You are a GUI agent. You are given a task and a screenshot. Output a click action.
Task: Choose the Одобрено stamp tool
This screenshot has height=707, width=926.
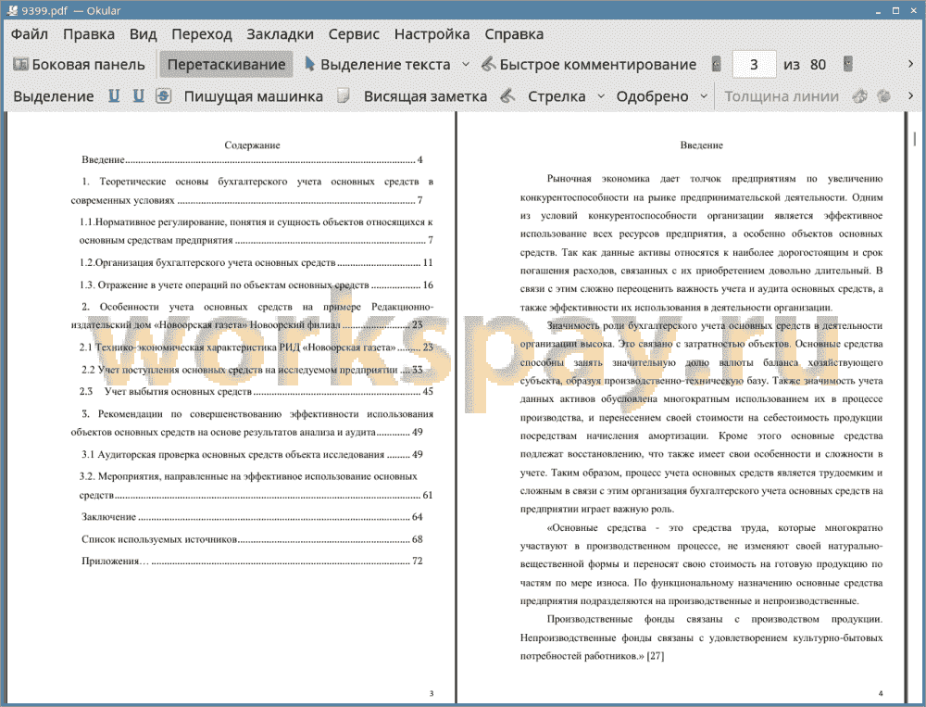(x=652, y=96)
